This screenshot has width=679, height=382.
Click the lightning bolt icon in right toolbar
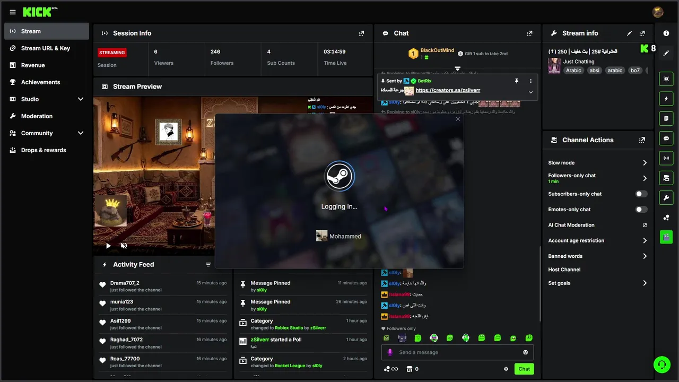click(666, 99)
